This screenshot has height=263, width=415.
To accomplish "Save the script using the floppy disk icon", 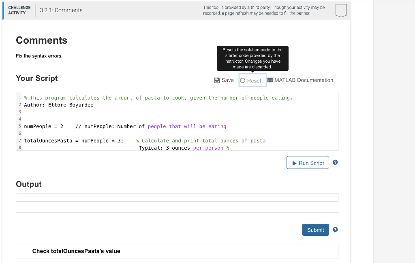I will click(216, 80).
